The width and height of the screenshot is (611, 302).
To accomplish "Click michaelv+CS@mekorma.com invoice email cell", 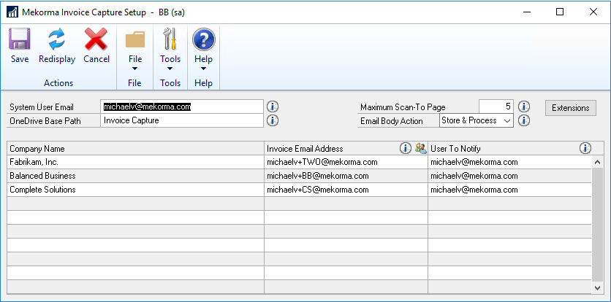I will [346, 190].
